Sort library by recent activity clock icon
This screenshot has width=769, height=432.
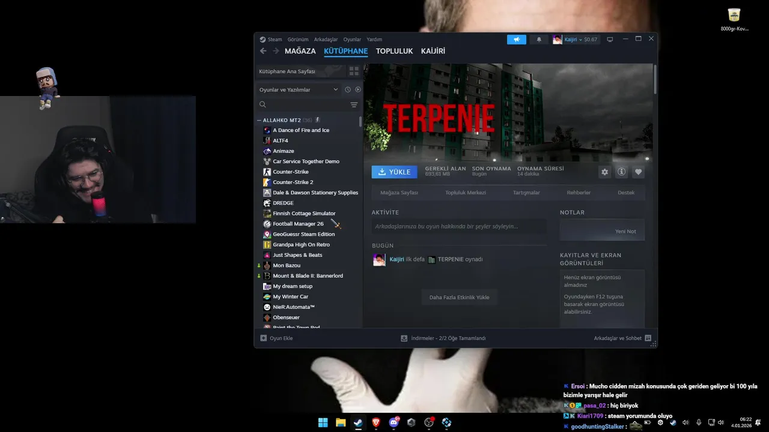pyautogui.click(x=347, y=89)
